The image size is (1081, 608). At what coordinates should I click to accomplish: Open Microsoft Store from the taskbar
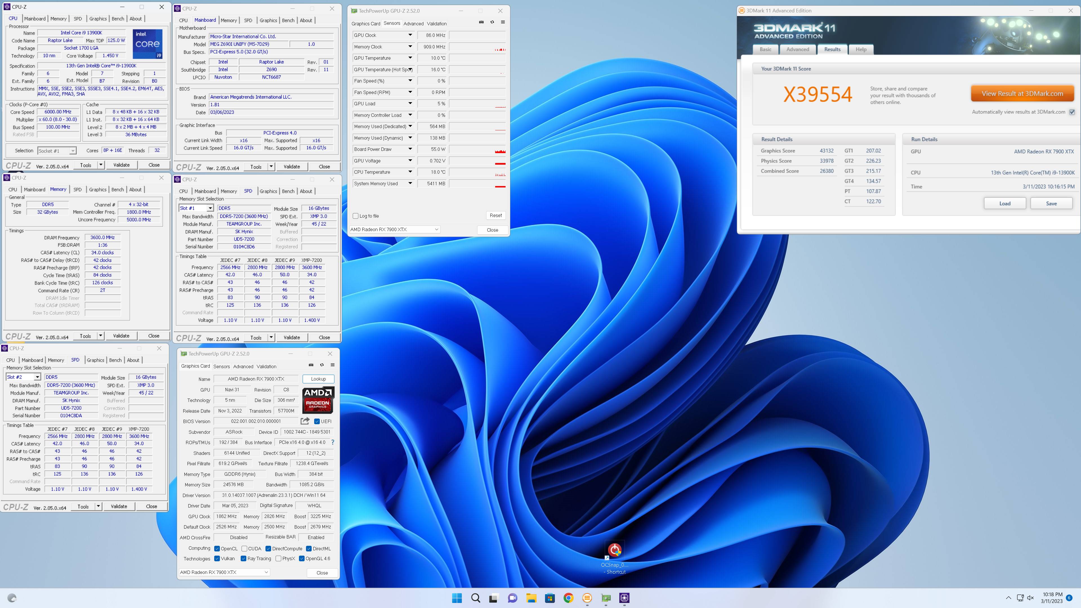point(550,598)
